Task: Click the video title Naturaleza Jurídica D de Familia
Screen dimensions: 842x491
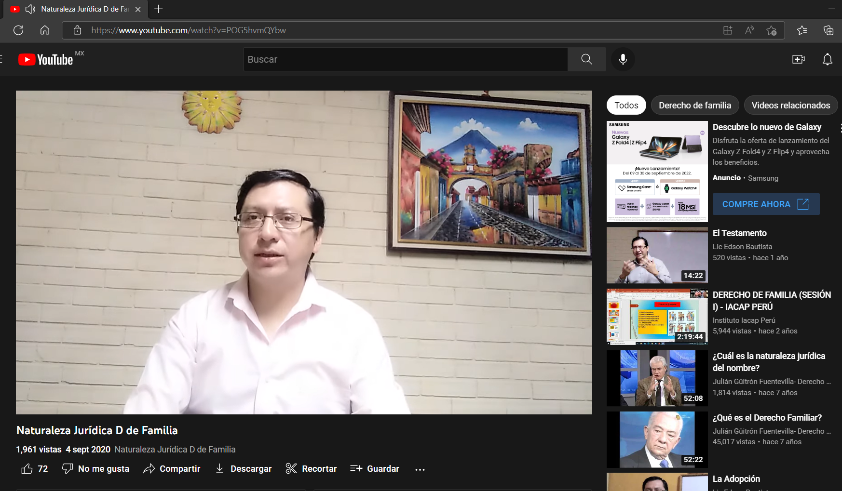Action: (x=97, y=430)
